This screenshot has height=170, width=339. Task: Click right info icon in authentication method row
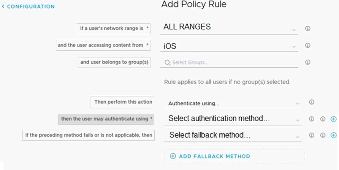tap(323, 119)
